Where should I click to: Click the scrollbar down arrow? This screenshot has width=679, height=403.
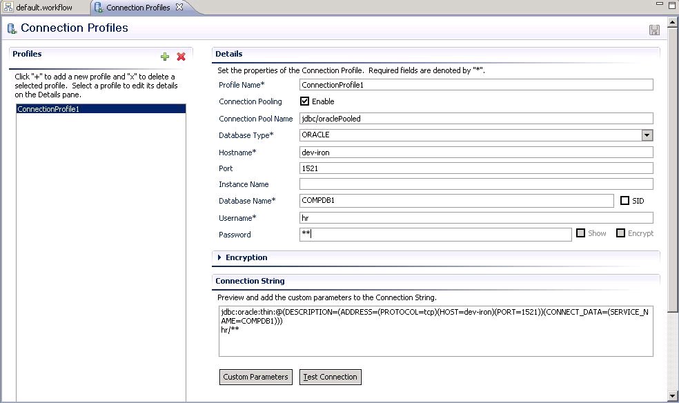click(673, 396)
